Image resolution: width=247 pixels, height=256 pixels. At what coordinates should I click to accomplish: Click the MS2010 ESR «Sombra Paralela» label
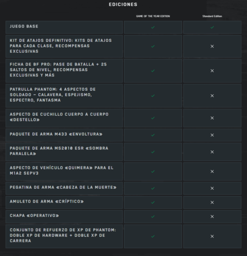point(59,151)
